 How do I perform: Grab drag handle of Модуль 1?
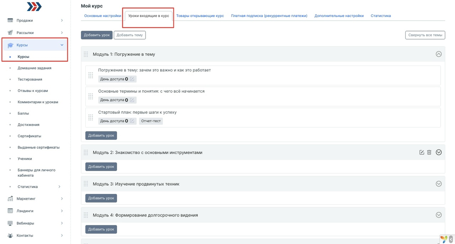[x=86, y=54]
